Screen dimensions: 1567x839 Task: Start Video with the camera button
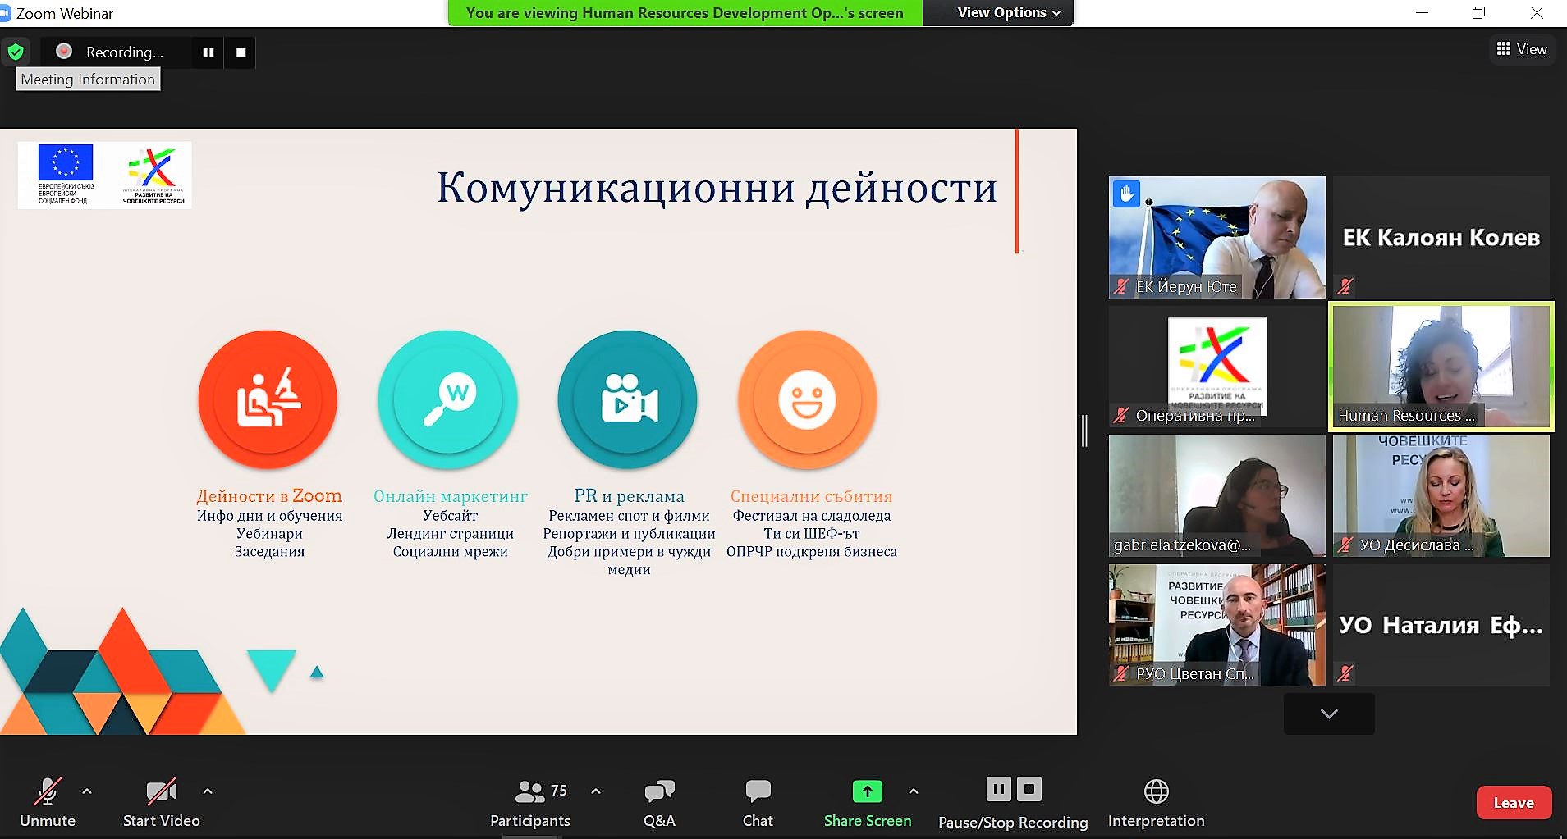pyautogui.click(x=162, y=803)
